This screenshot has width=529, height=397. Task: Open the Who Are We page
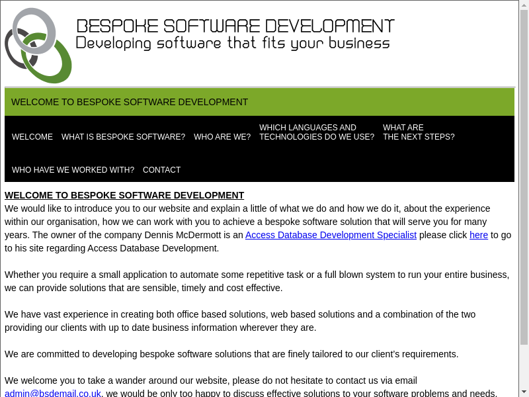(x=222, y=137)
